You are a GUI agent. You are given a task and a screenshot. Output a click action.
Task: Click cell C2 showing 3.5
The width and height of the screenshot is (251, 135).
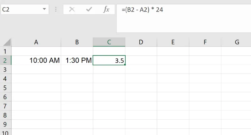tap(109, 60)
